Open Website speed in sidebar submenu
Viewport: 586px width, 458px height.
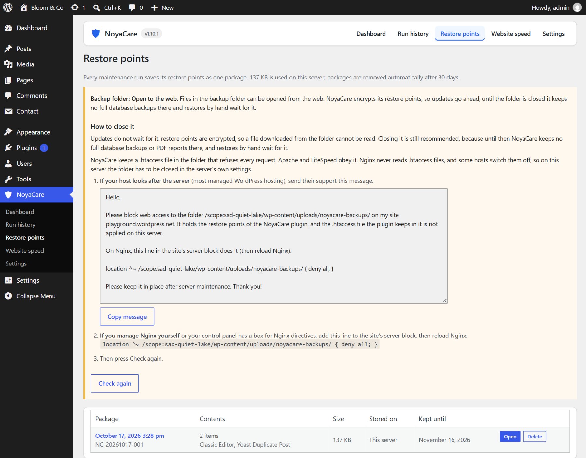(x=25, y=250)
